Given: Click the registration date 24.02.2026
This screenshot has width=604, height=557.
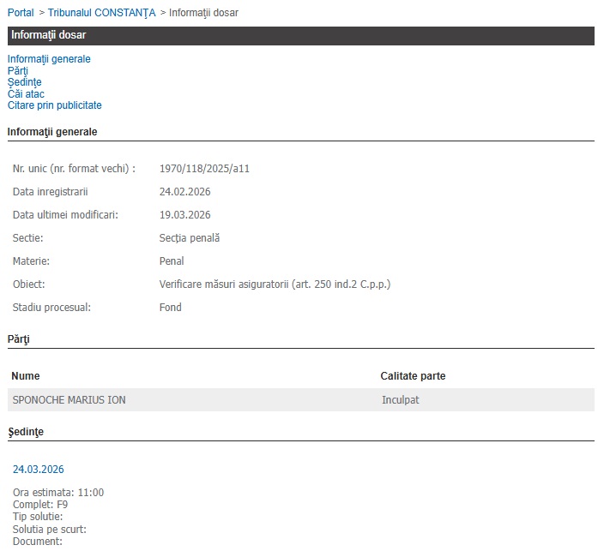Looking at the screenshot, I should [x=184, y=192].
